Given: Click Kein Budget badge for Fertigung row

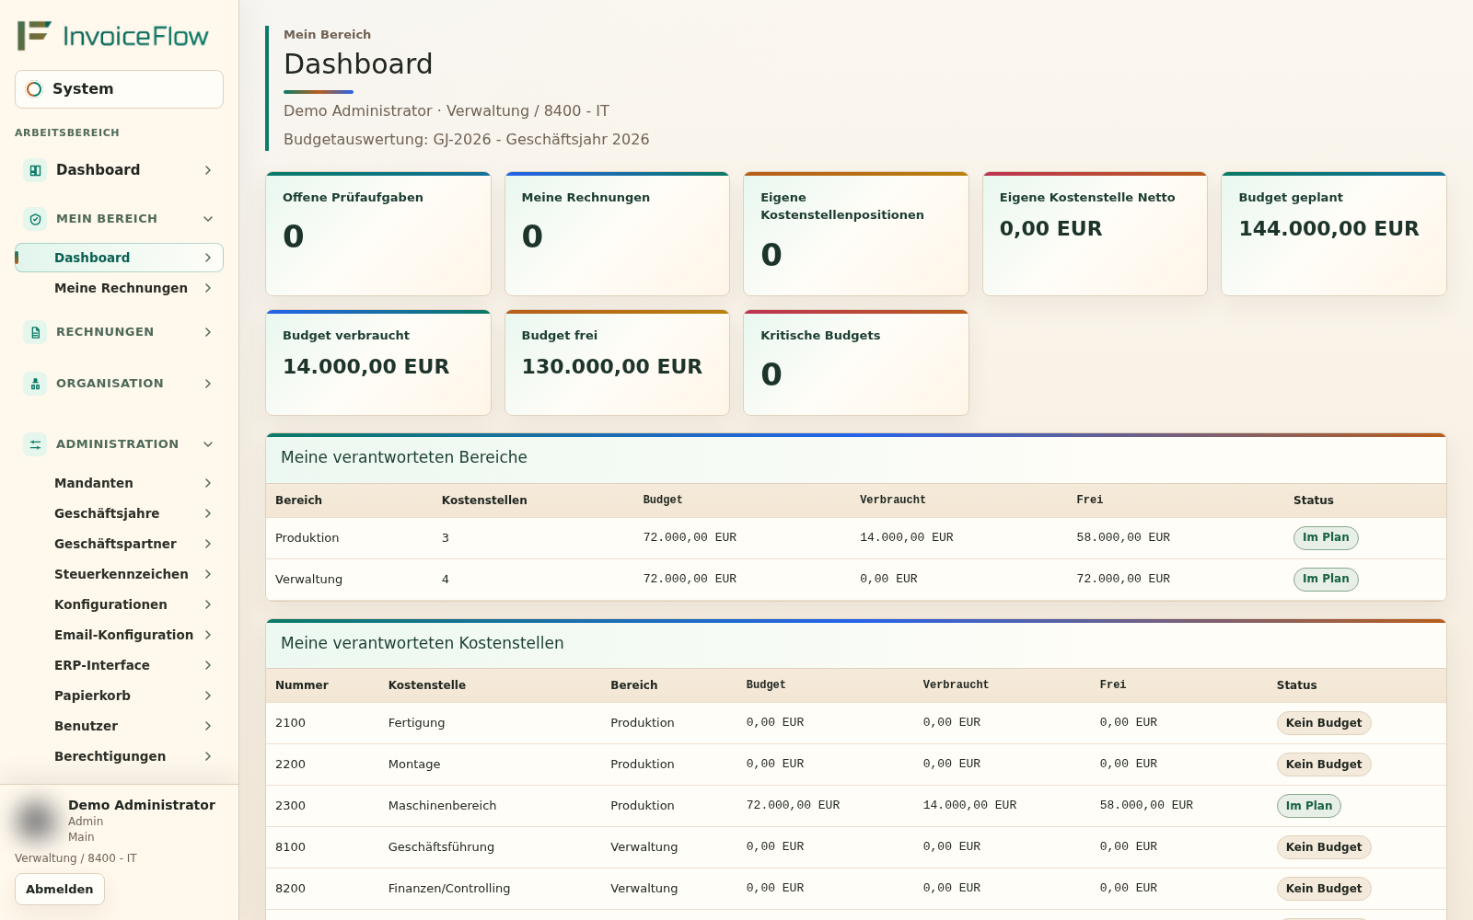Looking at the screenshot, I should click(1324, 723).
